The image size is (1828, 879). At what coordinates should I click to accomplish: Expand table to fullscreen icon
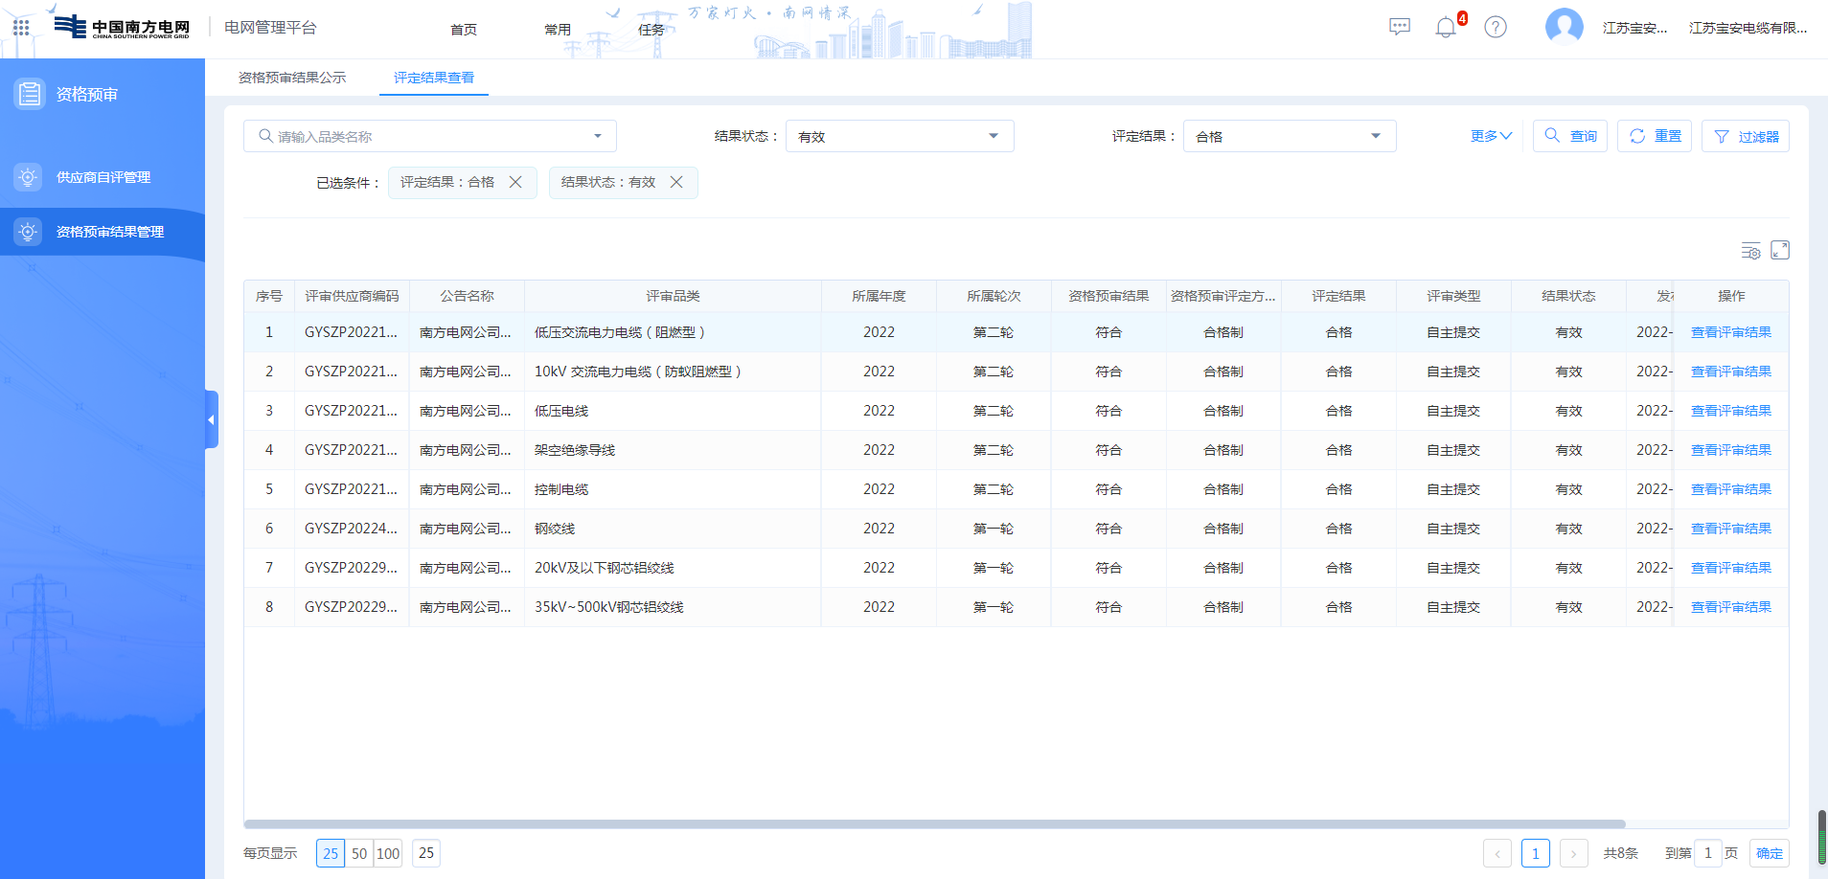tap(1780, 250)
